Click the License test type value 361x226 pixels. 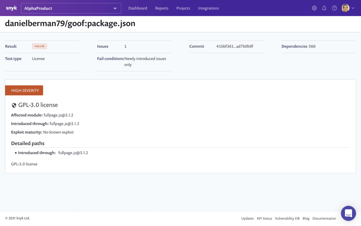point(38,59)
